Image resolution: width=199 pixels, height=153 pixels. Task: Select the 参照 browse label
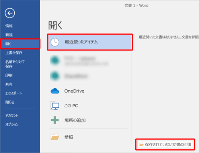(69, 137)
